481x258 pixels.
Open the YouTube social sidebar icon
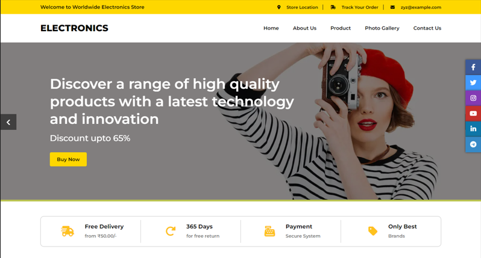click(x=473, y=114)
